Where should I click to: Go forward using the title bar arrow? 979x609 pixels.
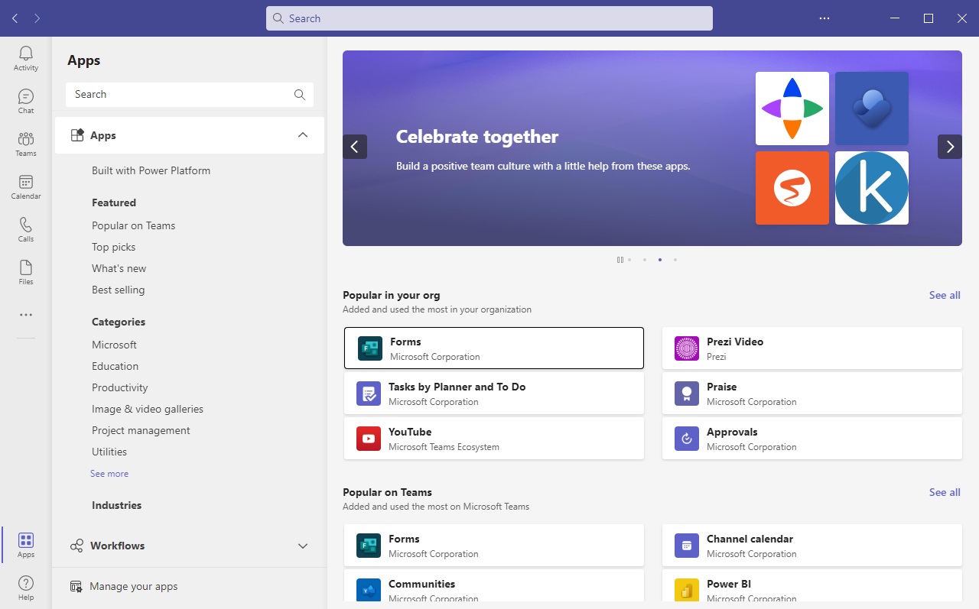[x=37, y=18]
